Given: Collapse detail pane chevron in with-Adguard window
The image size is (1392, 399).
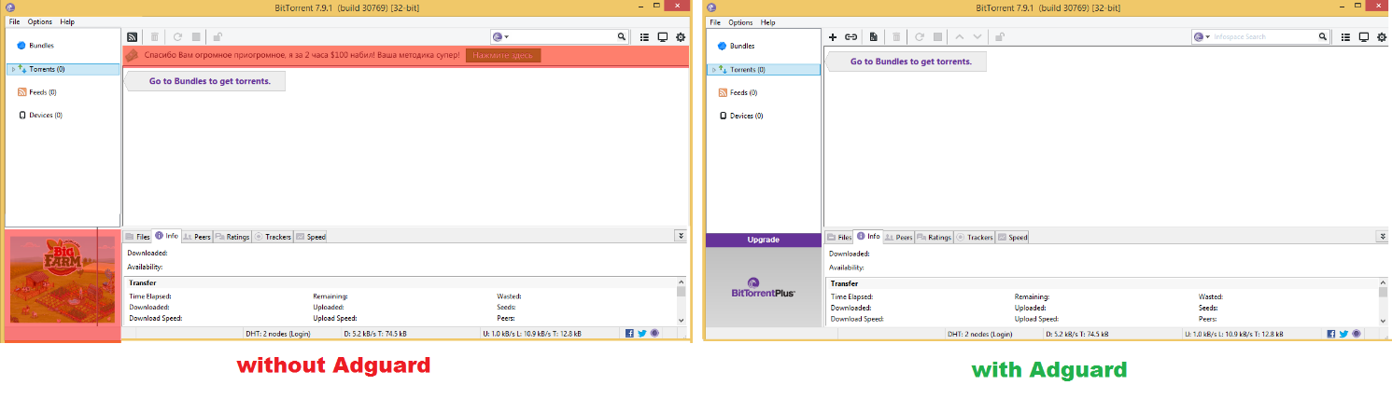Looking at the screenshot, I should (1383, 237).
